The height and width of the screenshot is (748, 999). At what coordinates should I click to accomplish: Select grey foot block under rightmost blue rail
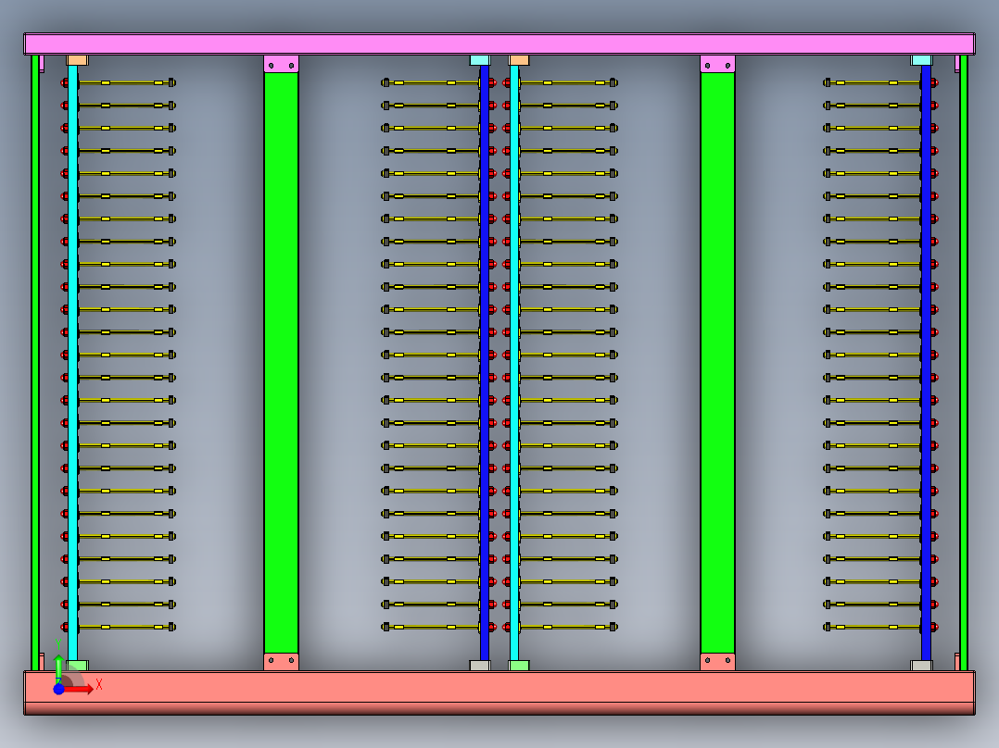point(921,666)
